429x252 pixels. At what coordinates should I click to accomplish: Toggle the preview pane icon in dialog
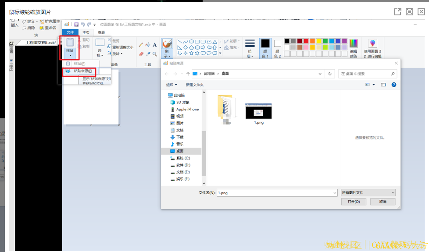(x=383, y=85)
